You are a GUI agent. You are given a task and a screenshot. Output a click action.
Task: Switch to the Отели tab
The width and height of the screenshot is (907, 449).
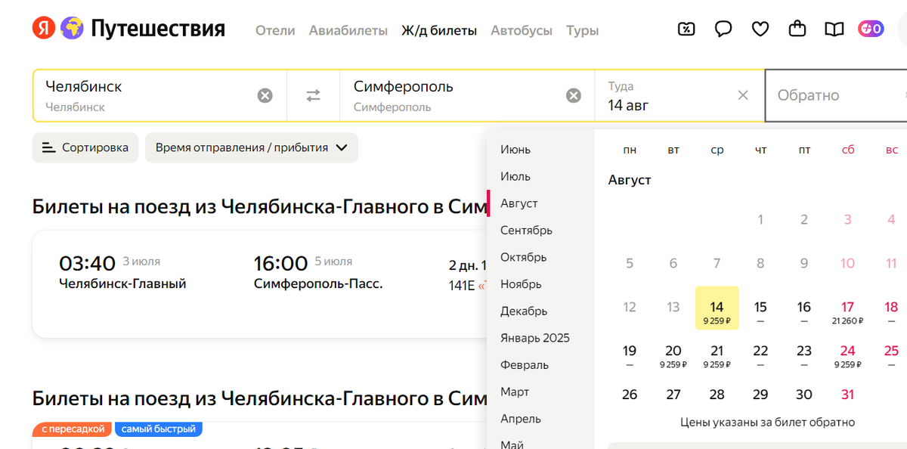(x=275, y=31)
